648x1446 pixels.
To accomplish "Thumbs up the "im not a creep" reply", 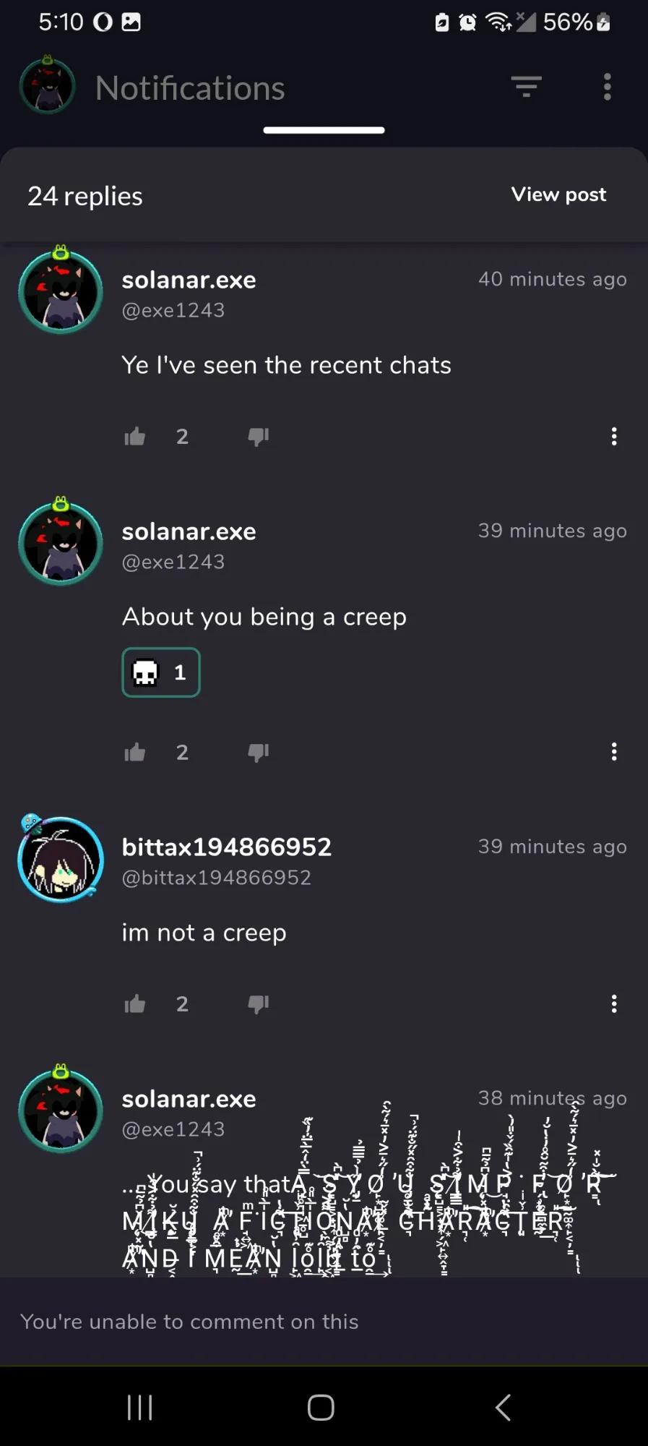I will pyautogui.click(x=135, y=1004).
